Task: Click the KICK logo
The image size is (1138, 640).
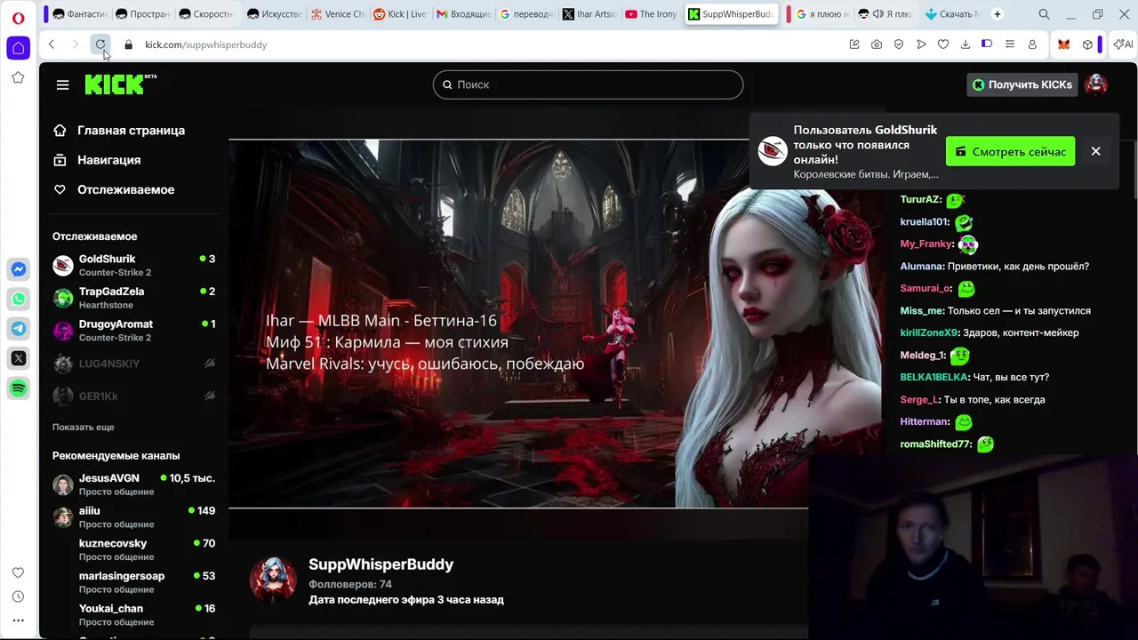Action: point(121,84)
